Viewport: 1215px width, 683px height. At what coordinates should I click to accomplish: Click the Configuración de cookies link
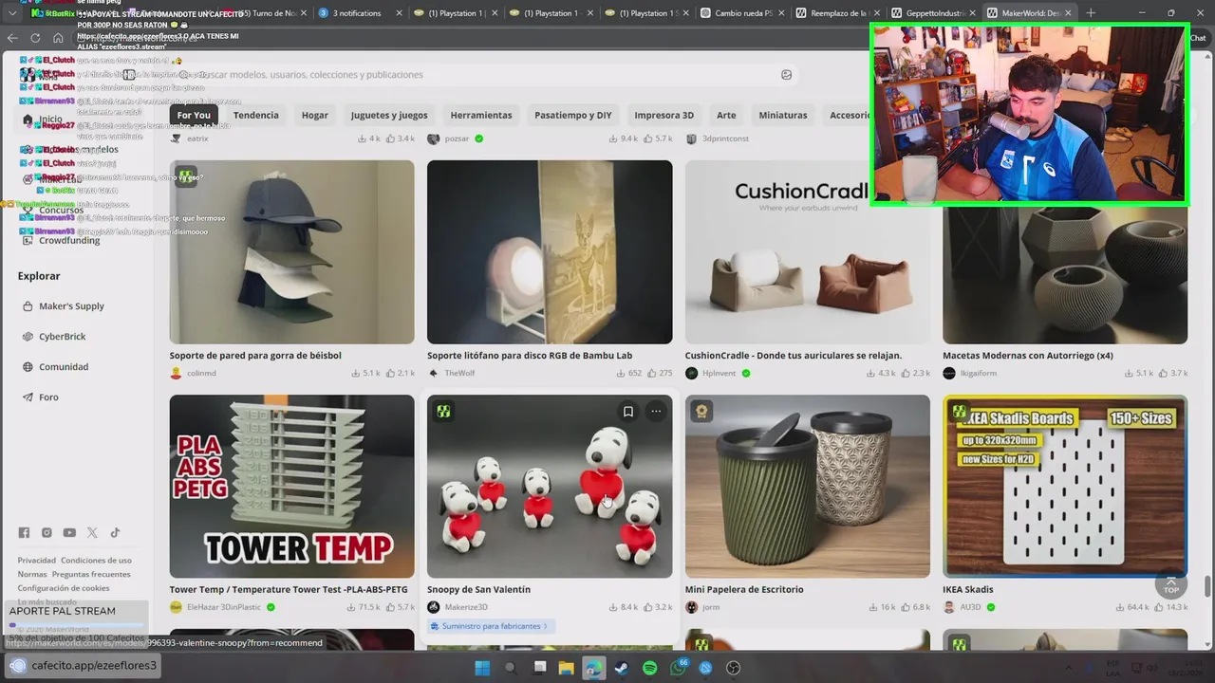(x=64, y=588)
